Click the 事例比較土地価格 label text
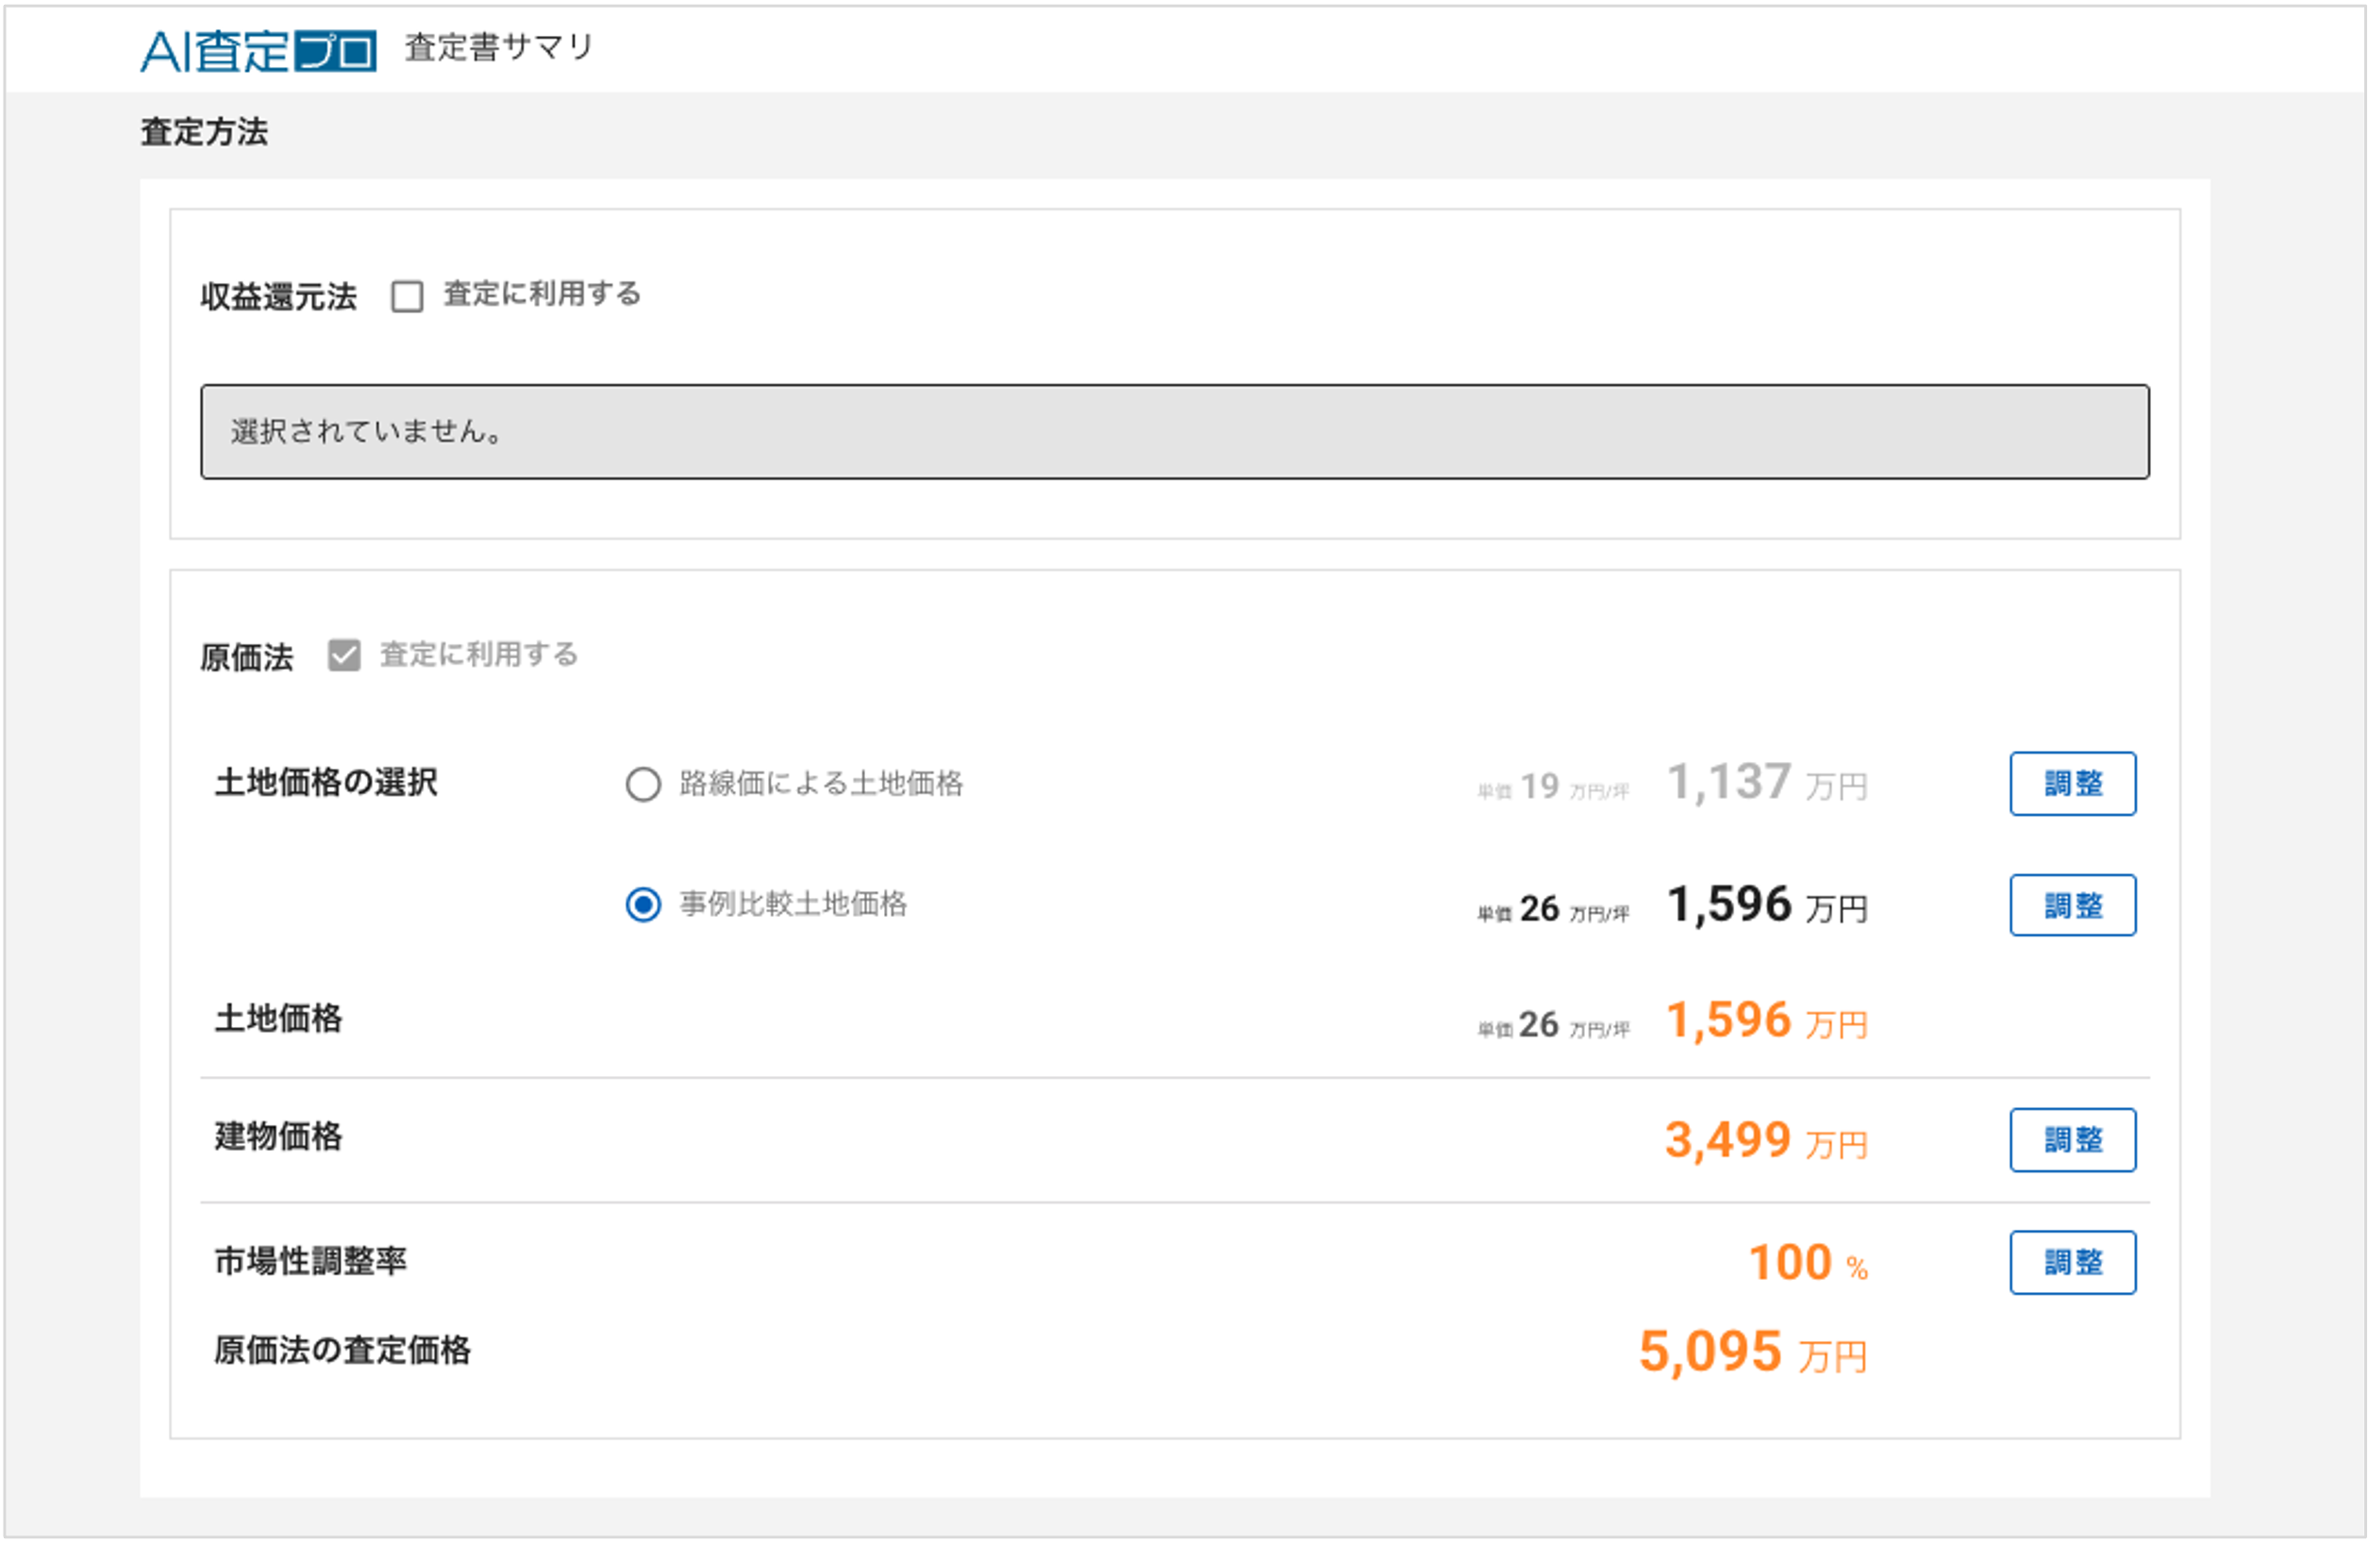 793,904
